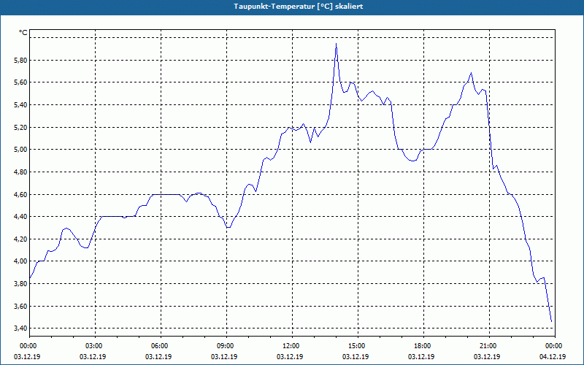The width and height of the screenshot is (584, 365).
Task: Click the 03.12.19 date under 21:00
Action: [x=487, y=357]
